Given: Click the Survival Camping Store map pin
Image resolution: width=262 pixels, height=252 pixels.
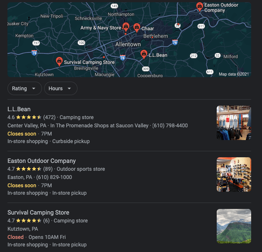Looking at the screenshot, I should [x=59, y=61].
